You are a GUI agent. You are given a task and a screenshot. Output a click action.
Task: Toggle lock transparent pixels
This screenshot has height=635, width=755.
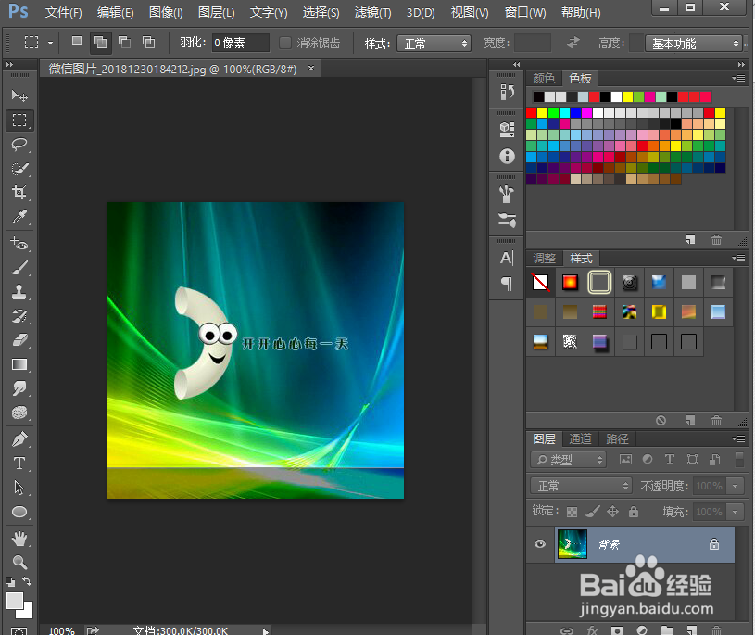coord(572,512)
